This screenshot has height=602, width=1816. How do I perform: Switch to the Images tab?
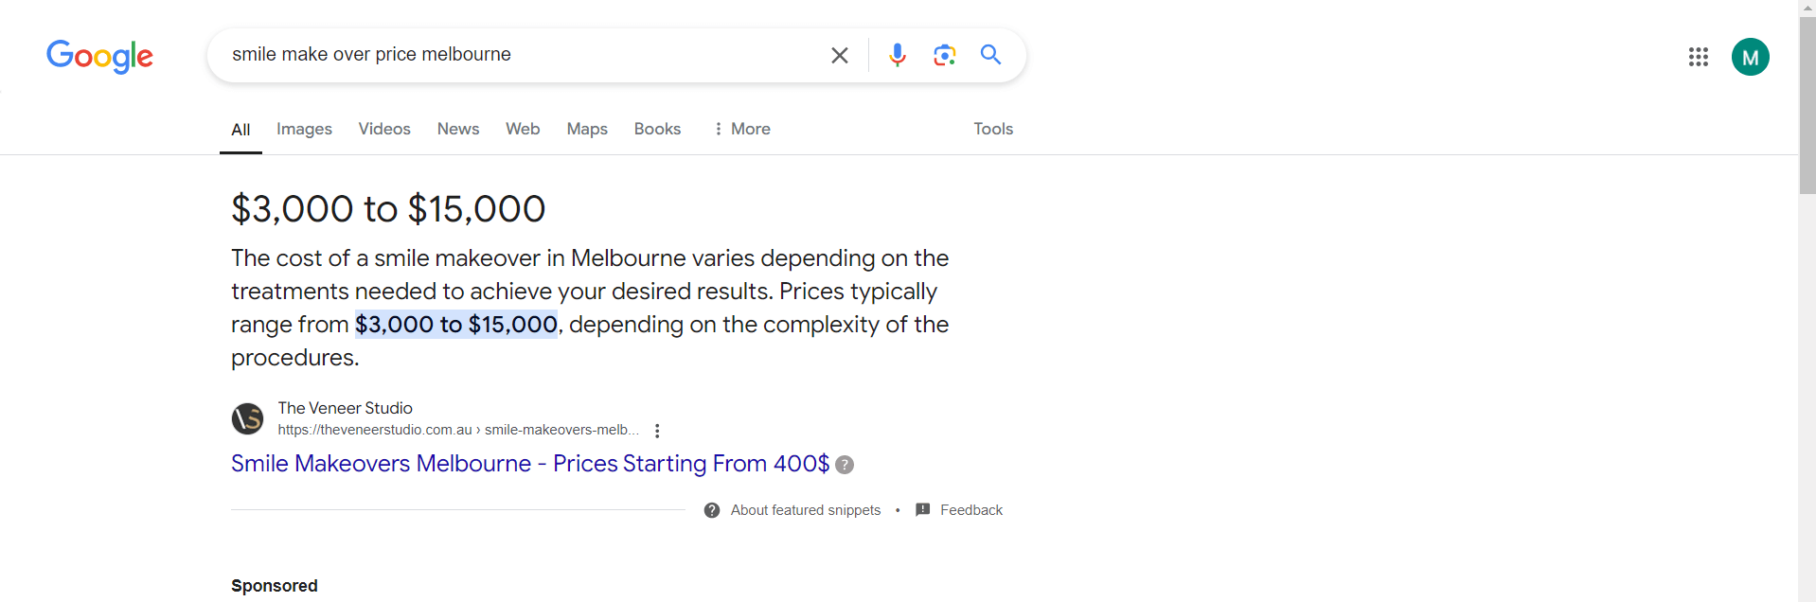point(304,129)
